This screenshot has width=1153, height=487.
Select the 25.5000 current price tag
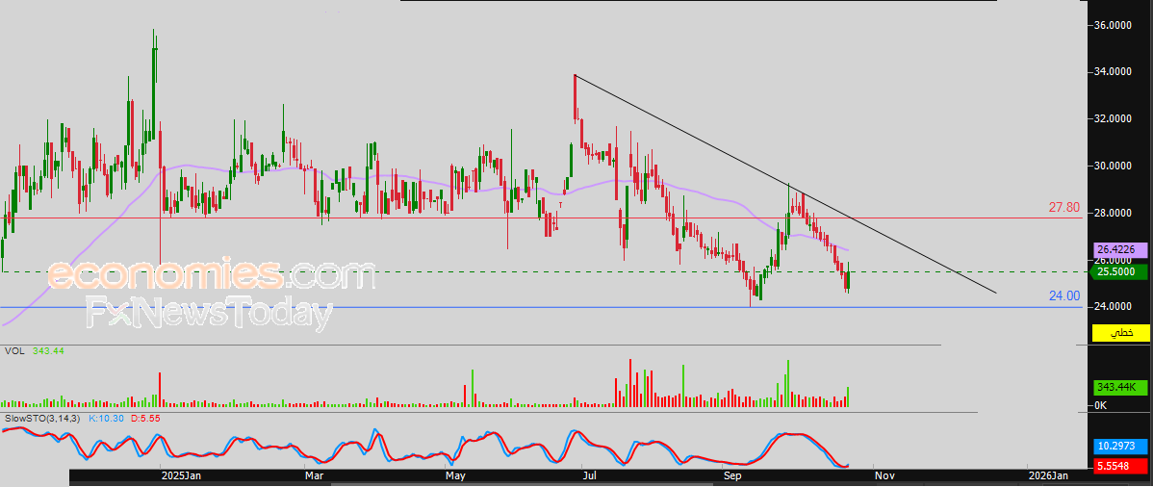point(1120,271)
